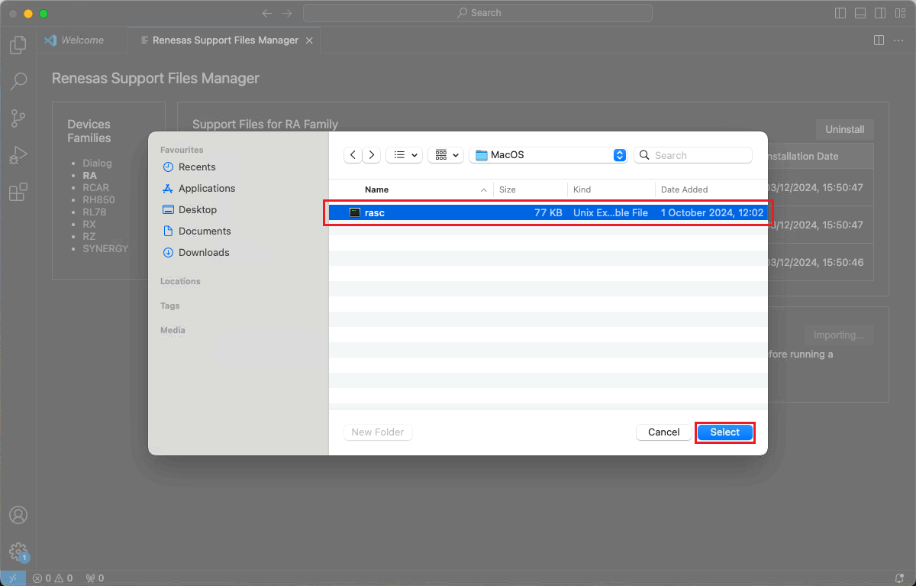Select RCAR device family
The image size is (916, 586).
pyautogui.click(x=95, y=187)
